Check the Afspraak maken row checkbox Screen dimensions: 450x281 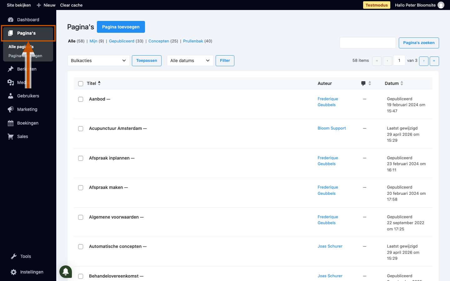[81, 188]
